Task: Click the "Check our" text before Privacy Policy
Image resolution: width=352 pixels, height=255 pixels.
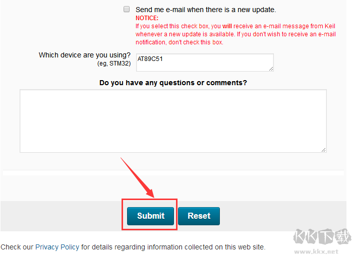Action: click(x=17, y=247)
